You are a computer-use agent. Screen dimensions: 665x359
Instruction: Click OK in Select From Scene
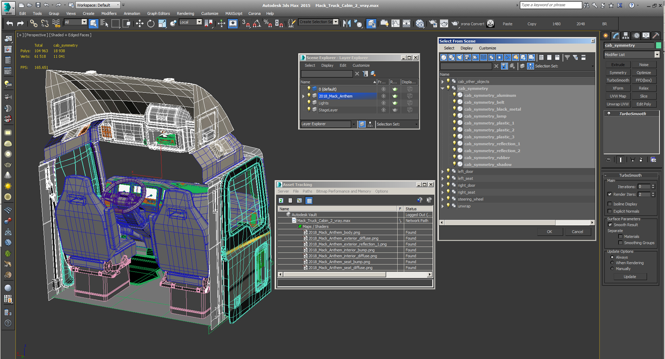pos(550,232)
